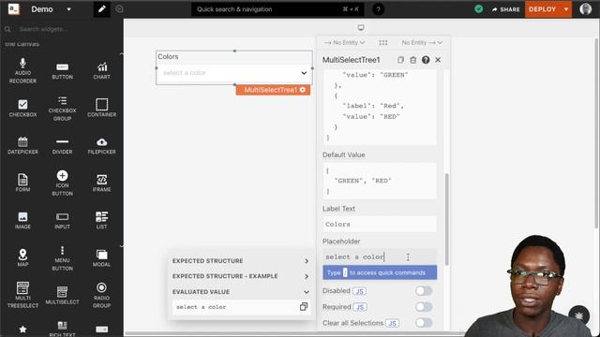The image size is (600, 337).
Task: Click the Deploy button
Action: click(x=542, y=9)
